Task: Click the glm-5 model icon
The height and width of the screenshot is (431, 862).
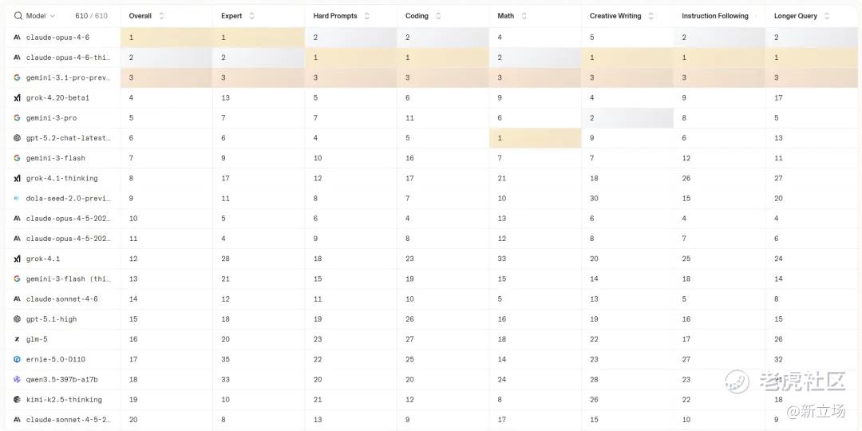Action: pyautogui.click(x=17, y=339)
